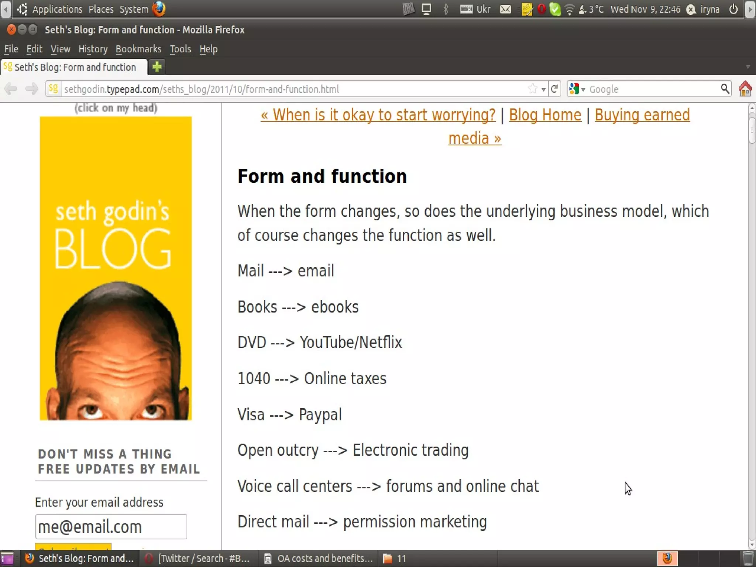Expand the URL history dropdown arrow
The width and height of the screenshot is (756, 567).
point(543,89)
